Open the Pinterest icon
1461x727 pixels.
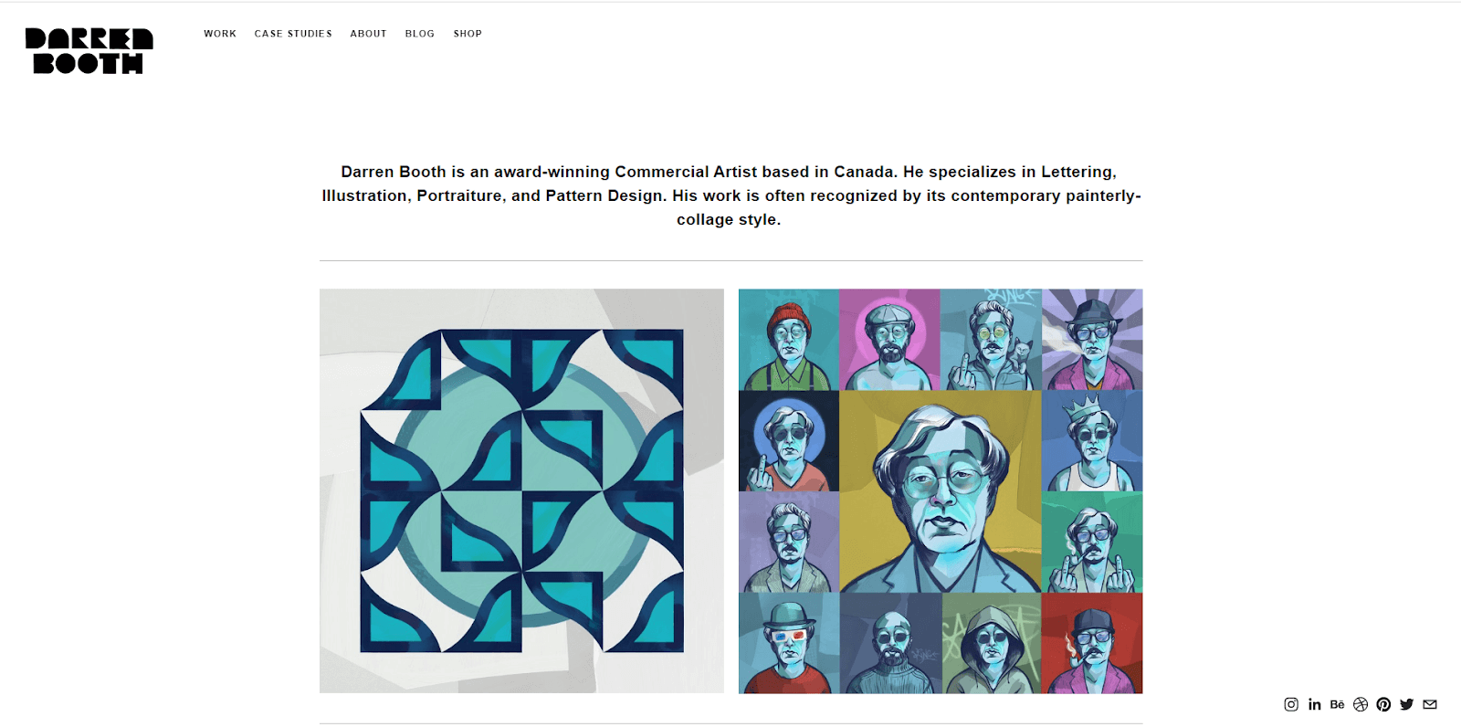1382,704
